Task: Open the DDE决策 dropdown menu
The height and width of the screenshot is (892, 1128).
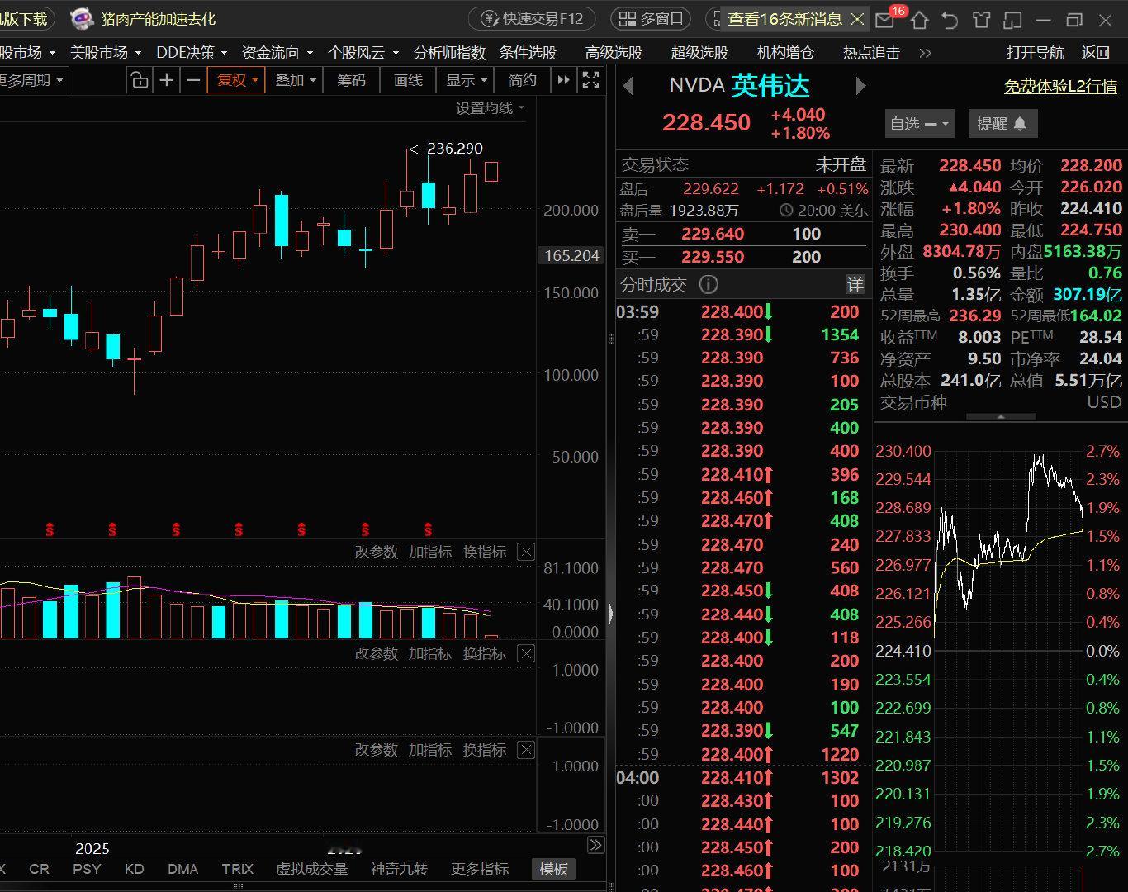Action: click(193, 53)
